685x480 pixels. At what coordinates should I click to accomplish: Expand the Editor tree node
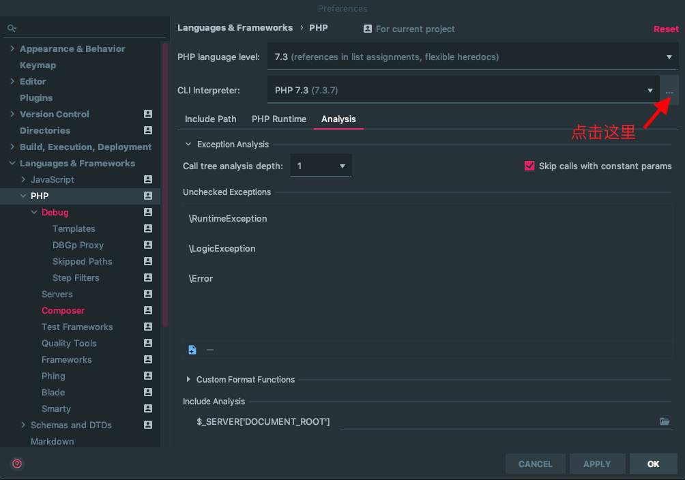pyautogui.click(x=12, y=81)
